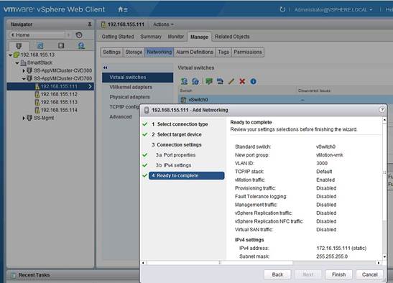The height and width of the screenshot is (283, 393).
Task: Click the Add host networking toolbar icon
Action: (184, 81)
